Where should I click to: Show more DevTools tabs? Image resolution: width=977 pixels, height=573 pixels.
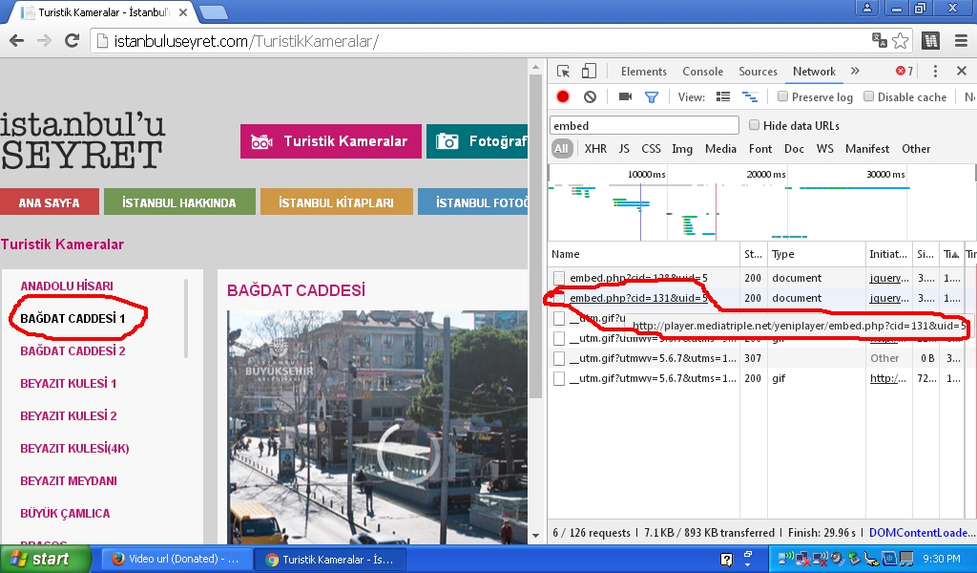coord(855,71)
